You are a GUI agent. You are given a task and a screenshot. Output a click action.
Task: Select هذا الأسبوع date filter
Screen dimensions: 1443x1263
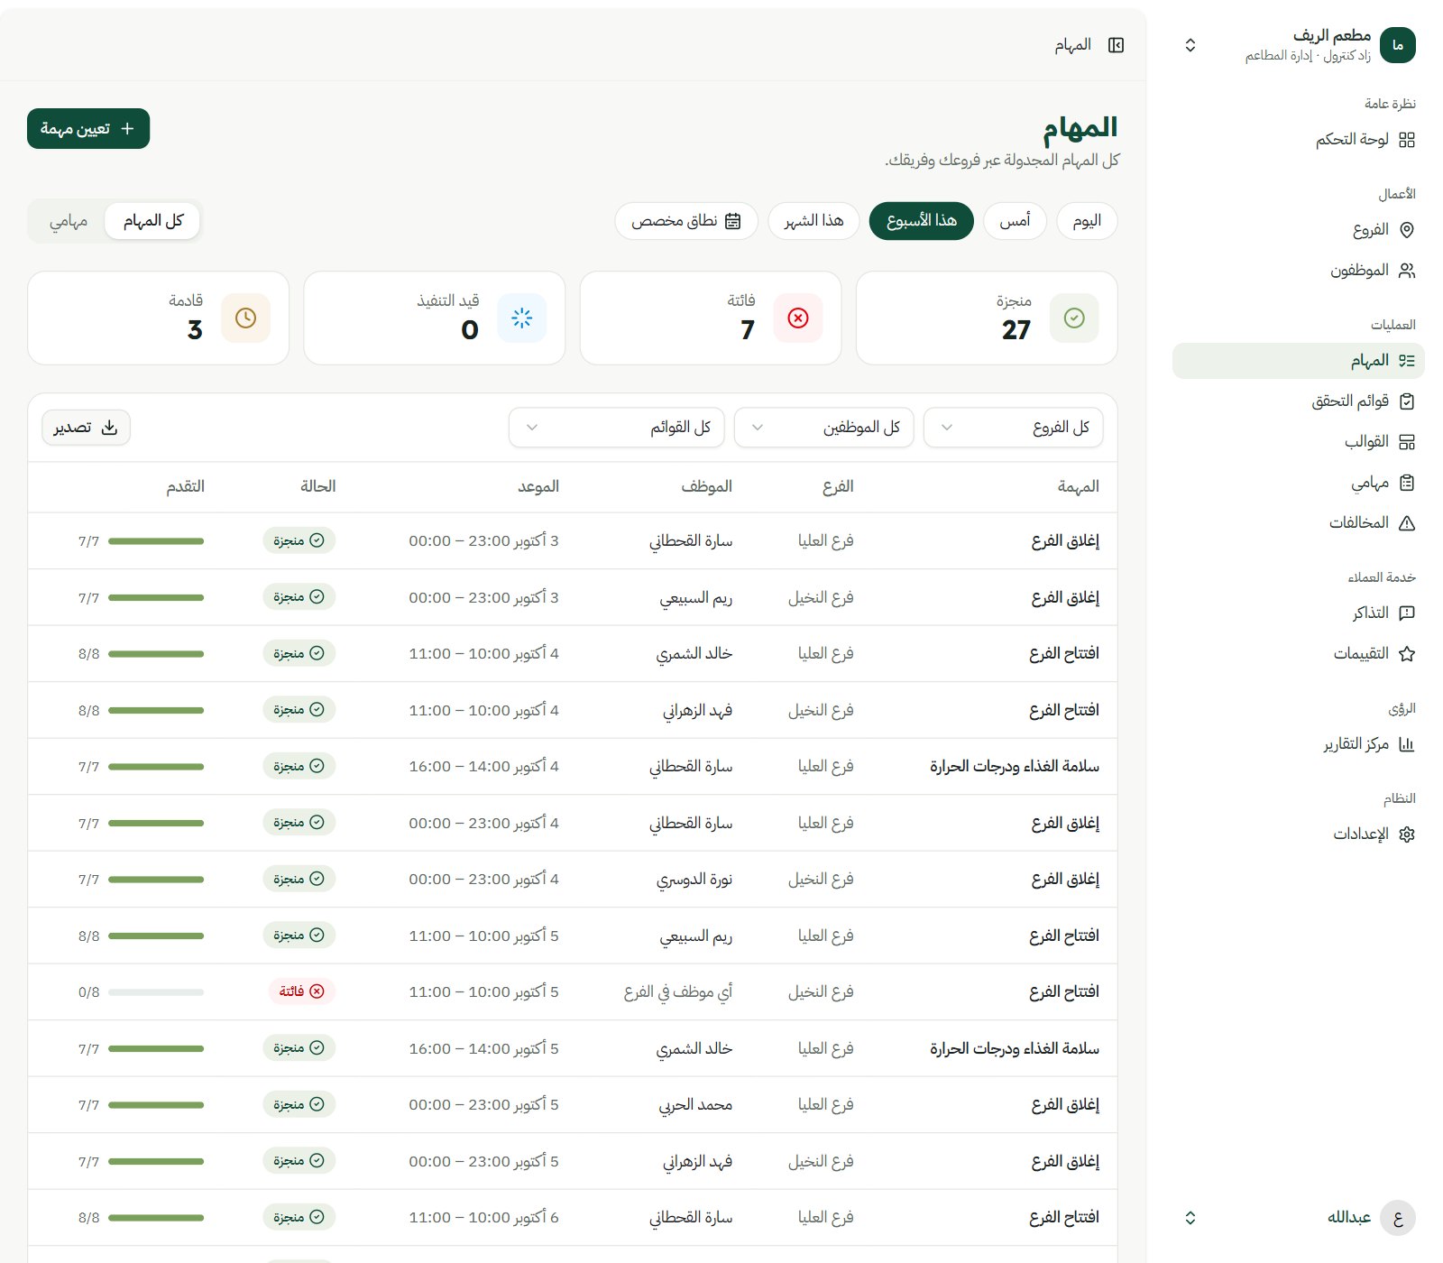click(x=922, y=221)
